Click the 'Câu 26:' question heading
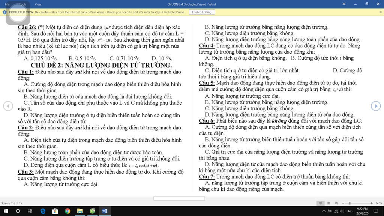This screenshot has width=384, height=216. pos(27,27)
